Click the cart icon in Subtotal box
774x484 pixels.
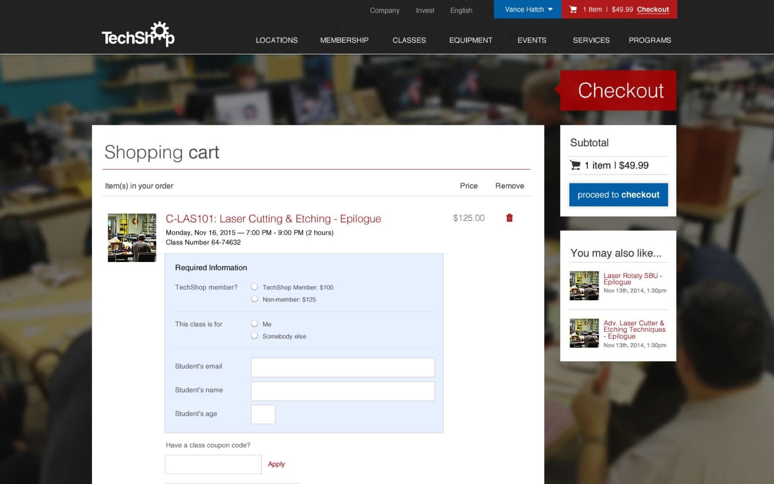point(575,165)
